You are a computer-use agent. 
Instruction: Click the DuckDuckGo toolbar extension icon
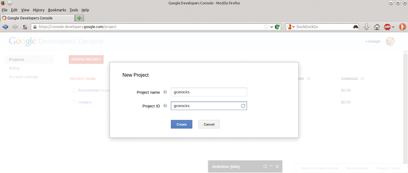[x=402, y=27]
